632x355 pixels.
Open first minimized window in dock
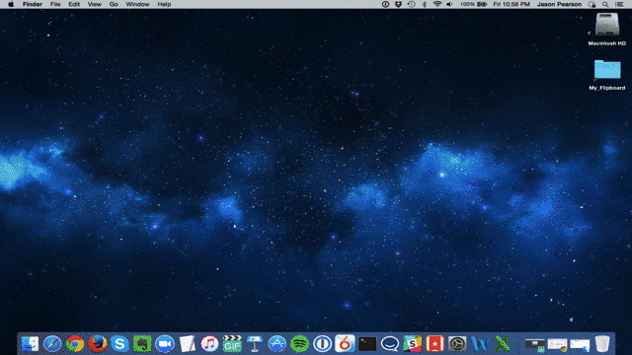(535, 344)
